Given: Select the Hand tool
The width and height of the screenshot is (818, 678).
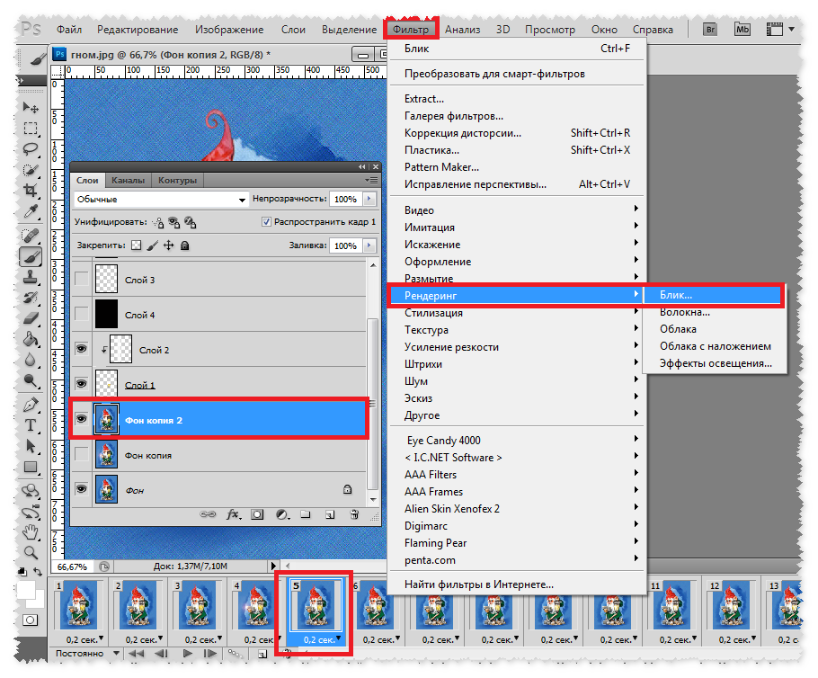Looking at the screenshot, I should click(x=31, y=531).
